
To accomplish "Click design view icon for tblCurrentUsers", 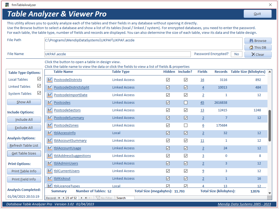I will pos(50,171).
